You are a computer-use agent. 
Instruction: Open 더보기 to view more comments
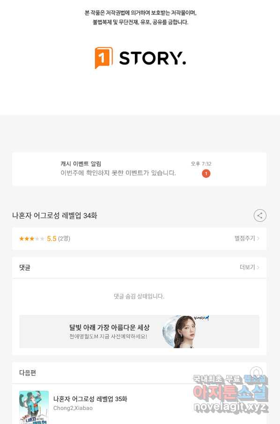point(250,267)
